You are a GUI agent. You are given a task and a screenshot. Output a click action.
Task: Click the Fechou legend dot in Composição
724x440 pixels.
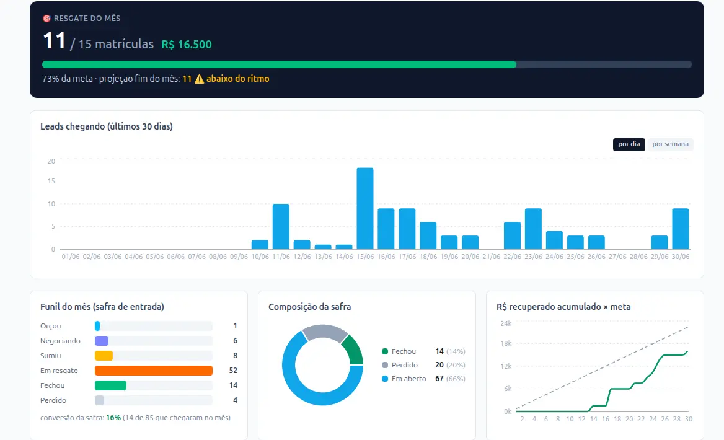pos(384,351)
